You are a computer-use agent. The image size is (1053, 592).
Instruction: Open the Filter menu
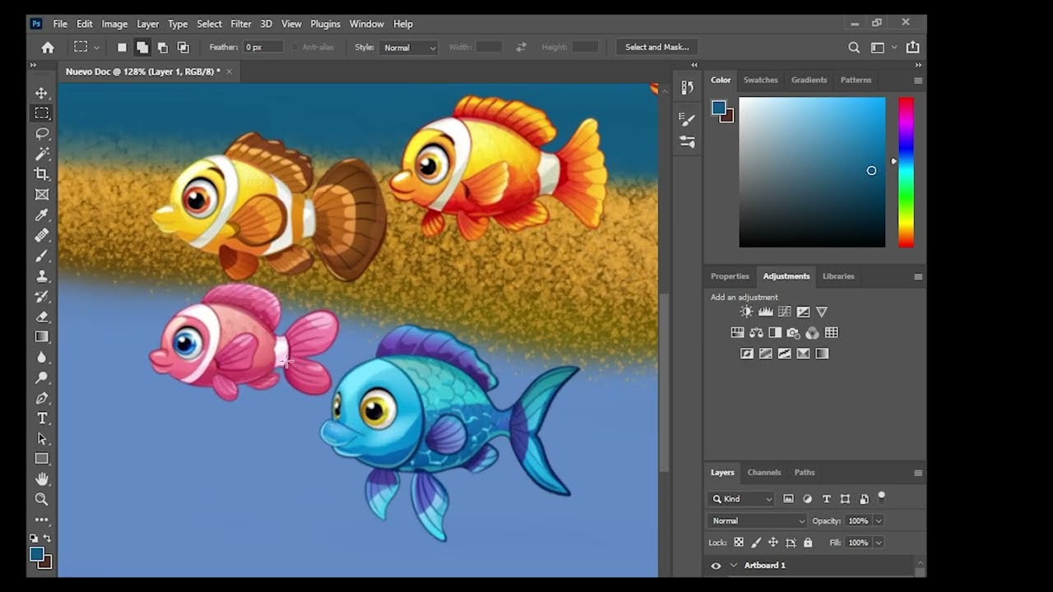pos(241,24)
